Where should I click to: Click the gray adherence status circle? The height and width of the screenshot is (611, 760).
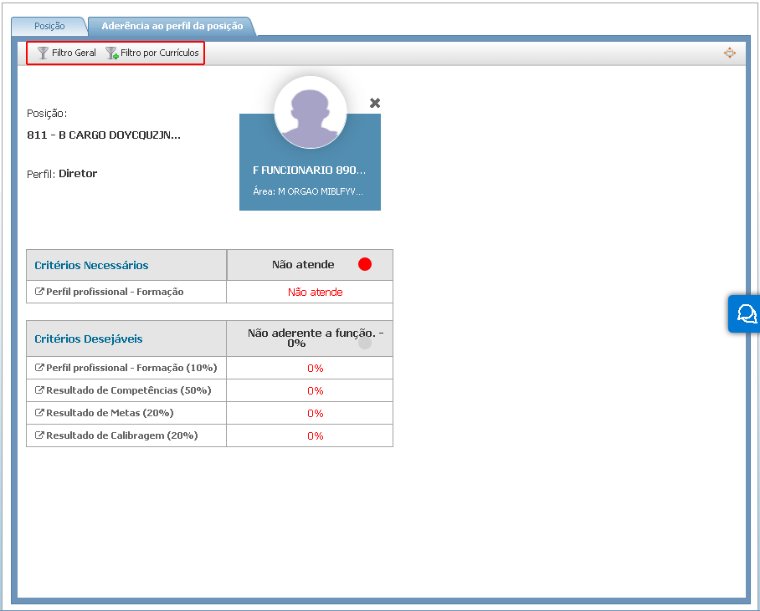tap(365, 343)
